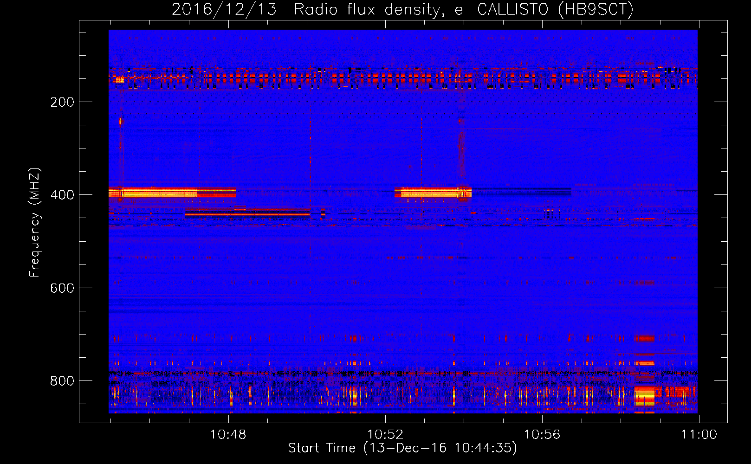Image resolution: width=751 pixels, height=464 pixels.
Task: Click the 800 frequency tick label
Action: [62, 381]
